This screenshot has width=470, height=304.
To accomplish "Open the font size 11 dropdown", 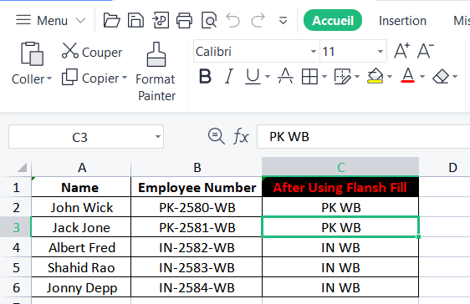I will pos(381,52).
